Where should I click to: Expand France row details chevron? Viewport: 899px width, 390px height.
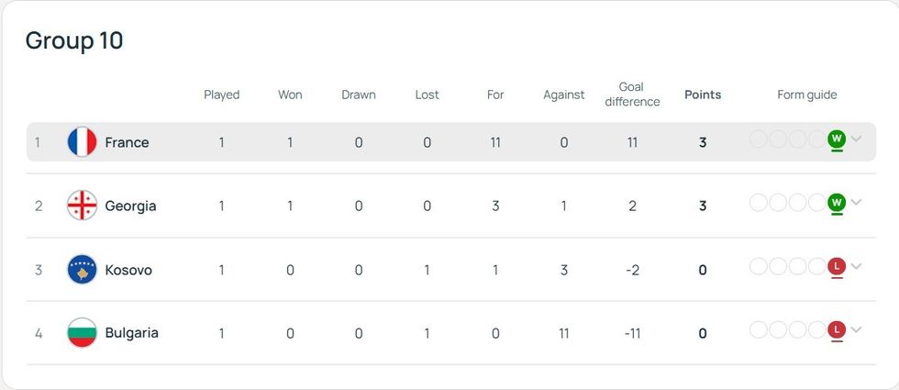pyautogui.click(x=857, y=139)
